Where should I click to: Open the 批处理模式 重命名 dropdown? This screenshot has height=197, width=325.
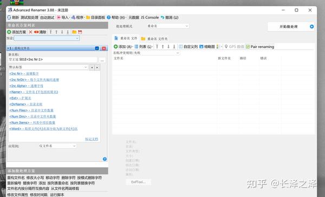pyautogui.click(x=167, y=26)
